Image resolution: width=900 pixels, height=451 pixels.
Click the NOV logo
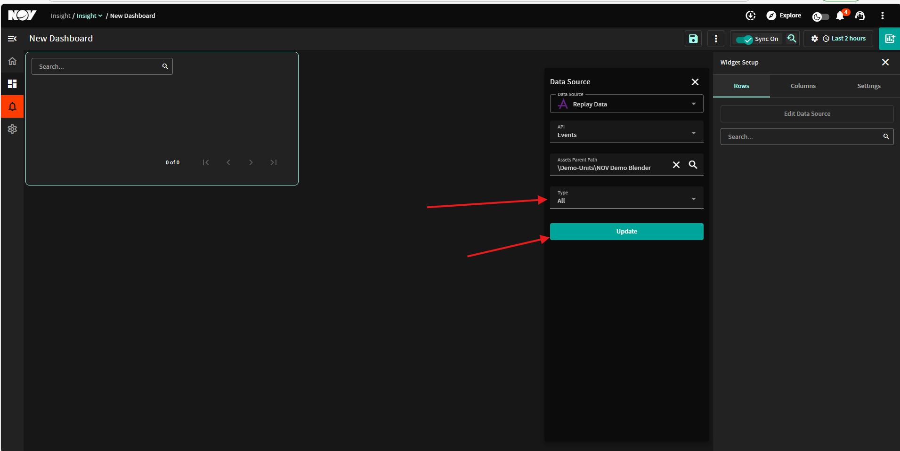coord(22,16)
